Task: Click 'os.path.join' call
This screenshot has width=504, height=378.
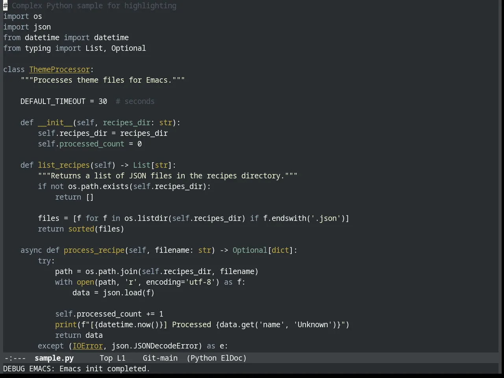Action: click(x=111, y=271)
